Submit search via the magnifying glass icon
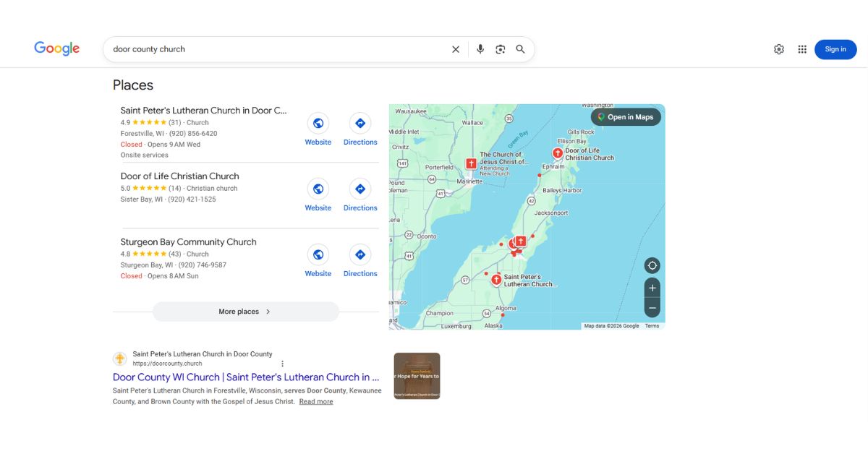The width and height of the screenshot is (868, 454). [x=520, y=48]
